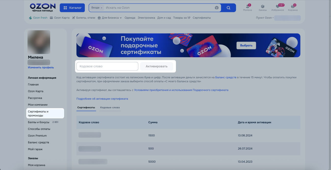Focus the Кодовое слово input field
The height and width of the screenshot is (170, 331).
107,66
